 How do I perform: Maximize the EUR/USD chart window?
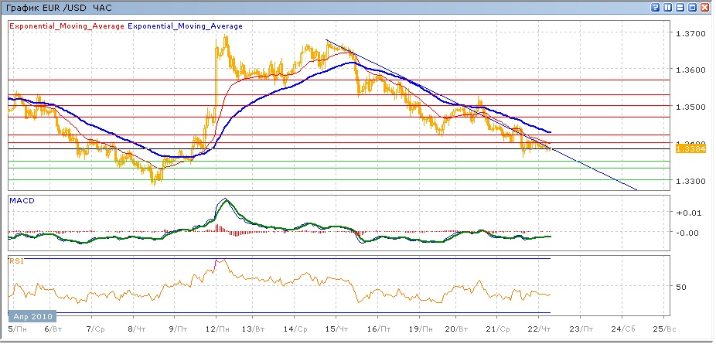click(x=692, y=8)
